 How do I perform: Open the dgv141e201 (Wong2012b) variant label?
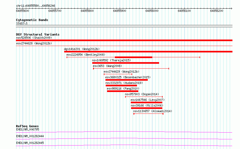82,49
